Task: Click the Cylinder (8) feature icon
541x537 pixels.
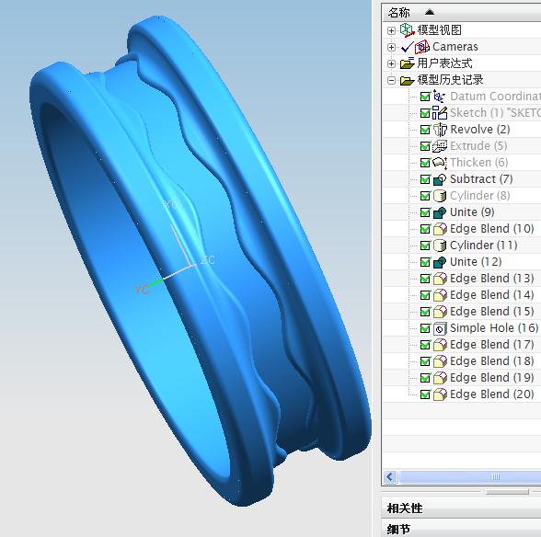Action: click(x=440, y=196)
